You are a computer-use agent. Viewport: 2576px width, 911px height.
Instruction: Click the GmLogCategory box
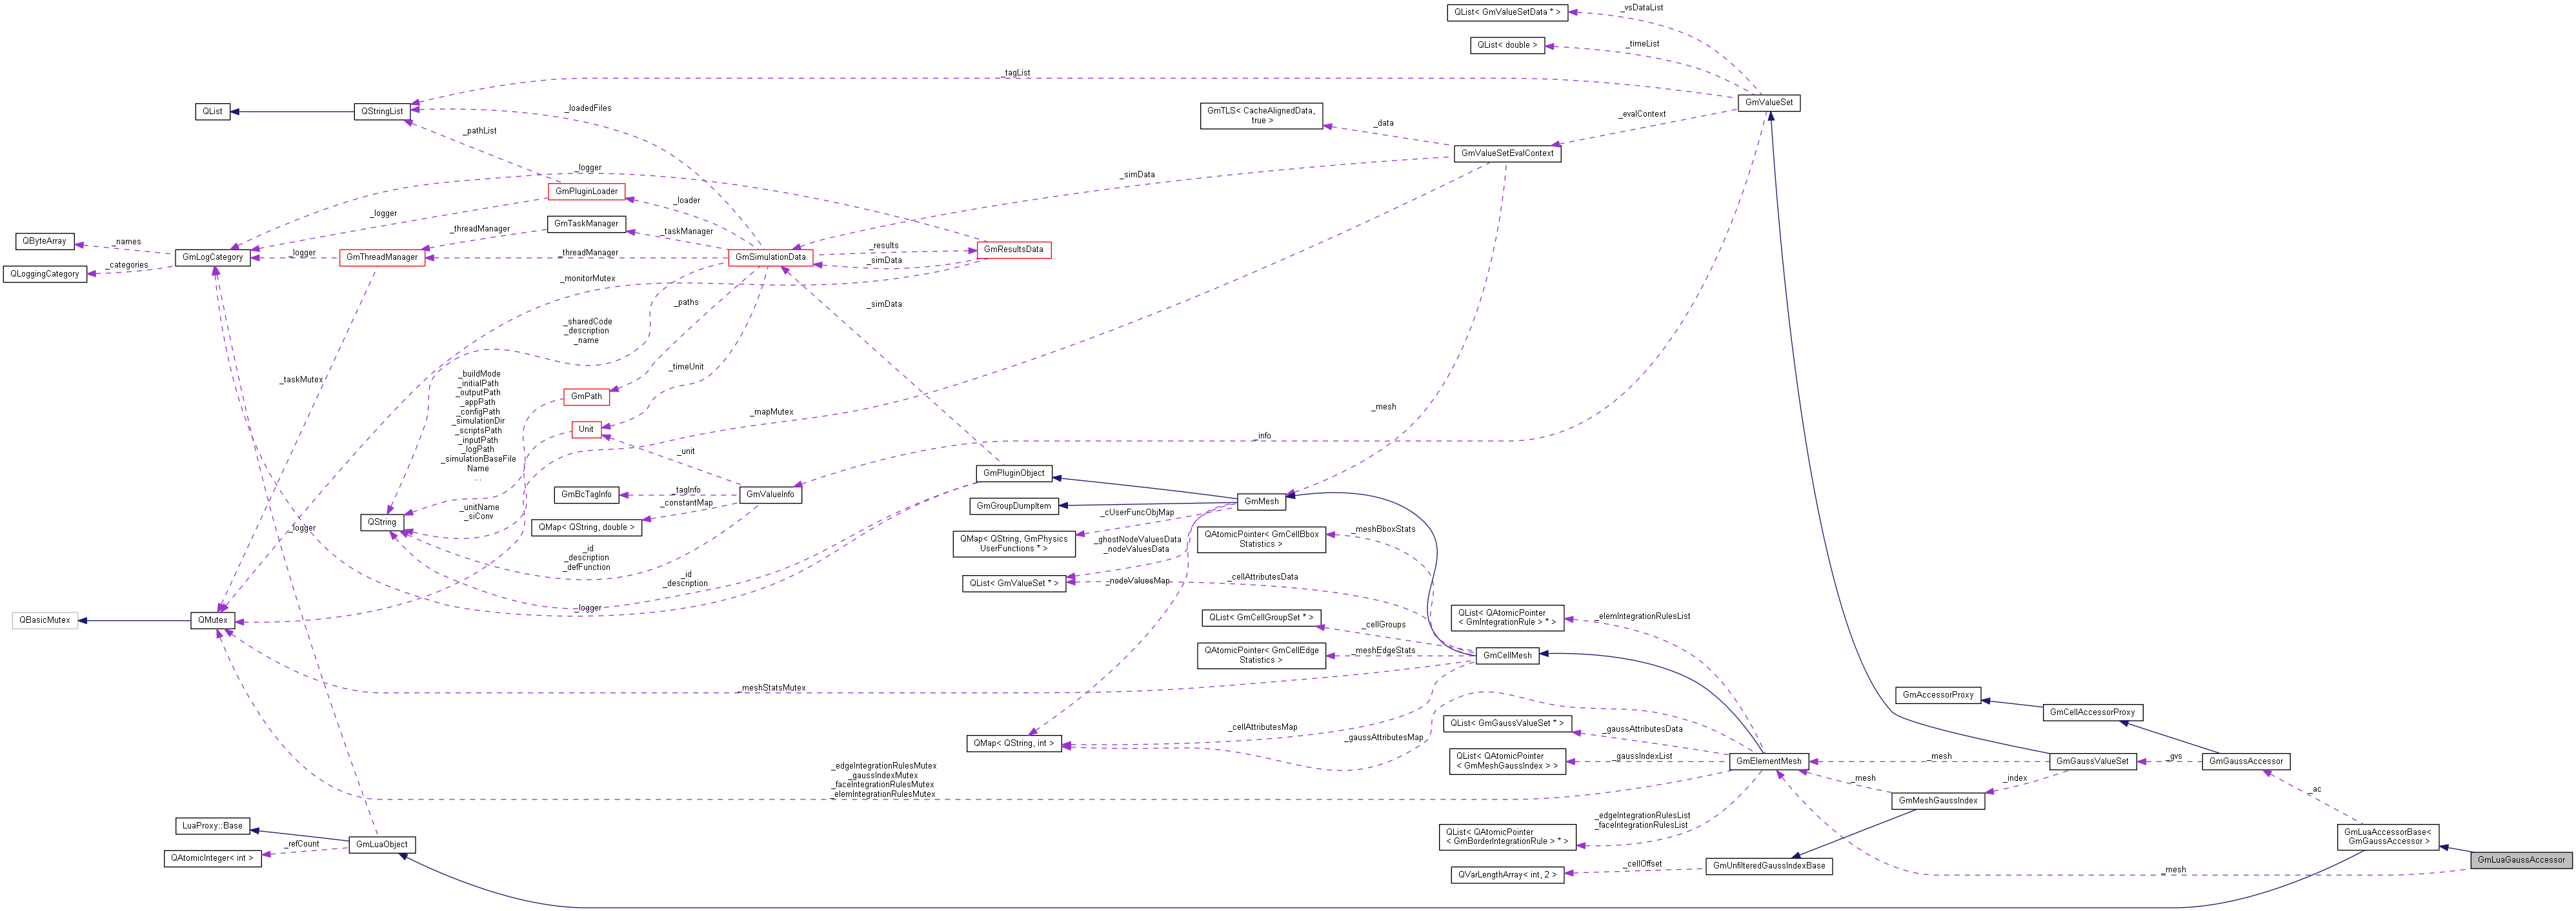click(212, 257)
